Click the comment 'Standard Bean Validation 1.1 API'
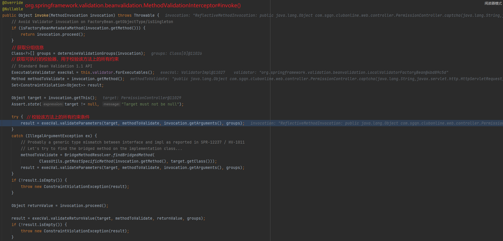The width and height of the screenshot is (503, 241). (x=52, y=66)
